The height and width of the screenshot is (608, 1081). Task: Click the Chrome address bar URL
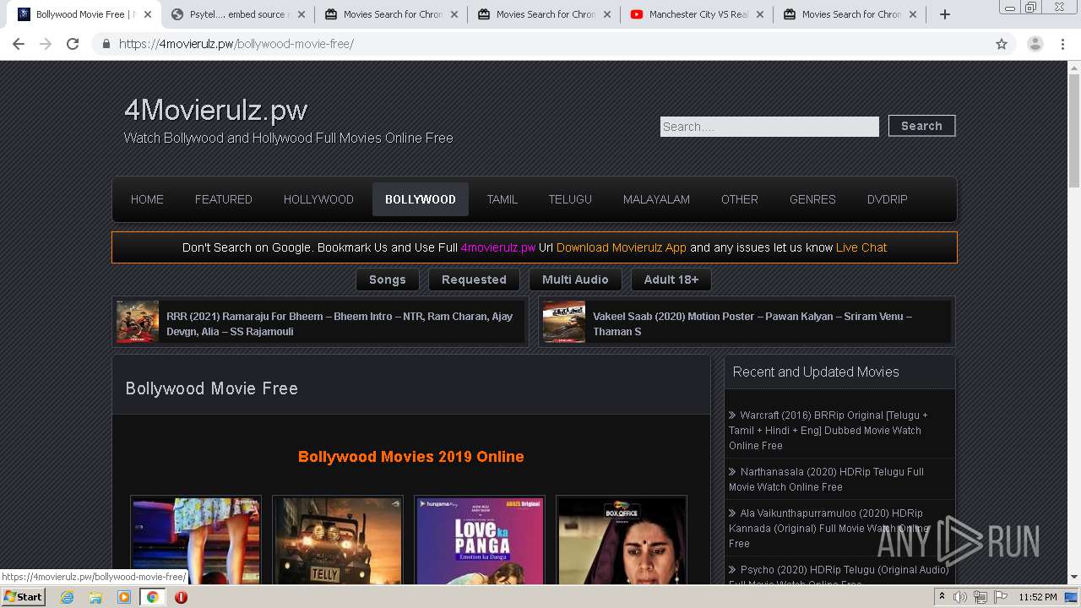click(236, 44)
